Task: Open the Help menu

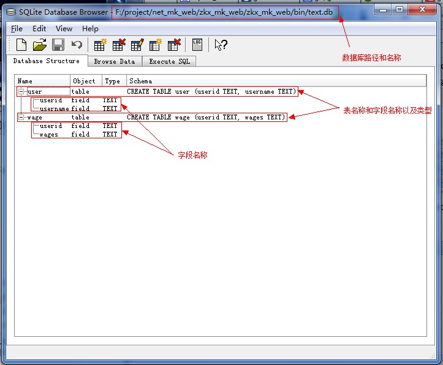Action: coord(90,29)
